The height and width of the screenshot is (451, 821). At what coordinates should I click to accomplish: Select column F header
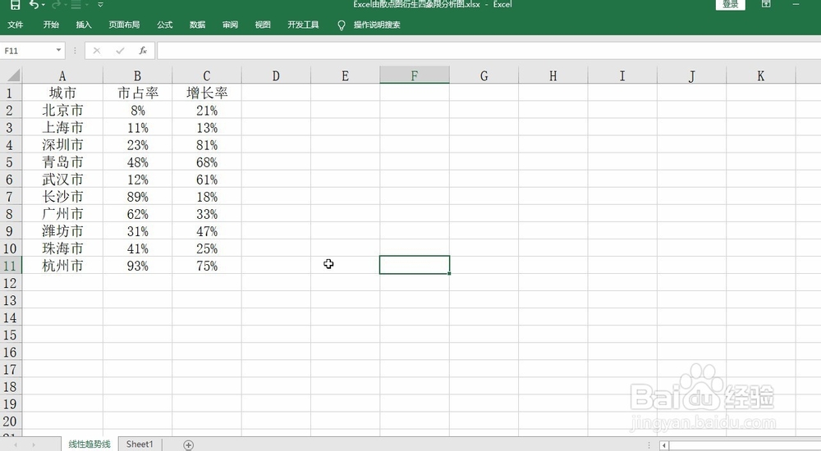414,76
